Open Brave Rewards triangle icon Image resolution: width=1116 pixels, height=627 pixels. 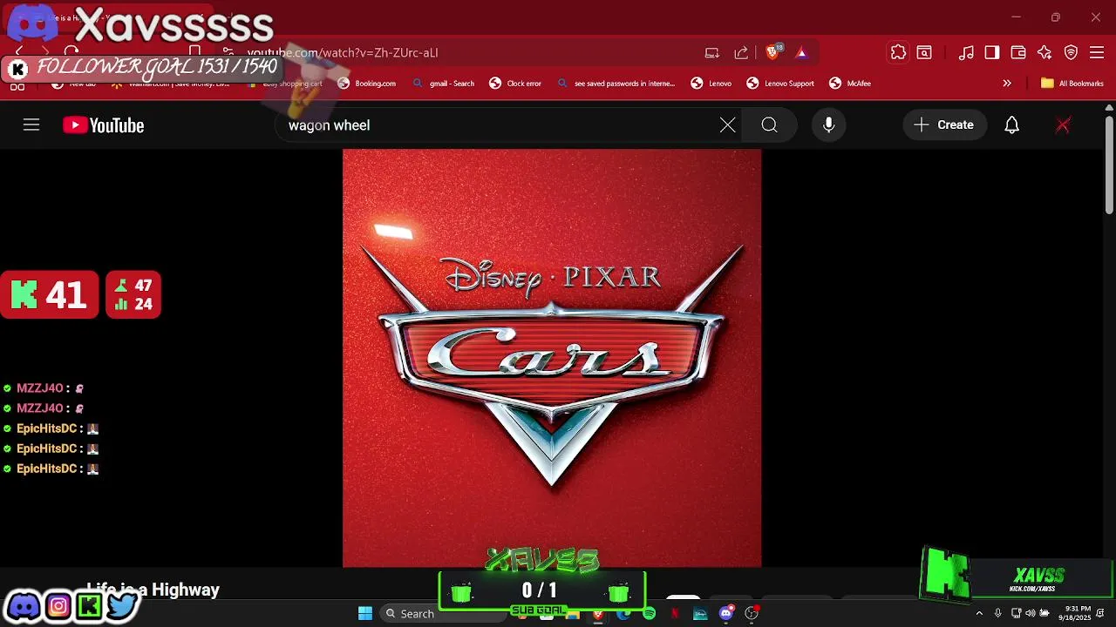tap(801, 52)
